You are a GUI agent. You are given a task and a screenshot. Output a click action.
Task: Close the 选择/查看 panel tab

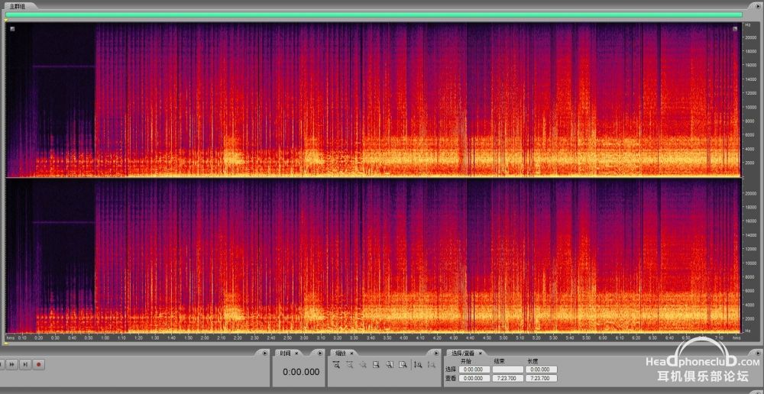coord(480,353)
